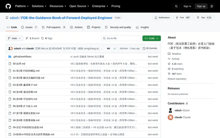Open commit message 'ci: push 后触发 fde4ai'
The width and height of the screenshot is (220, 138).
coord(87,57)
